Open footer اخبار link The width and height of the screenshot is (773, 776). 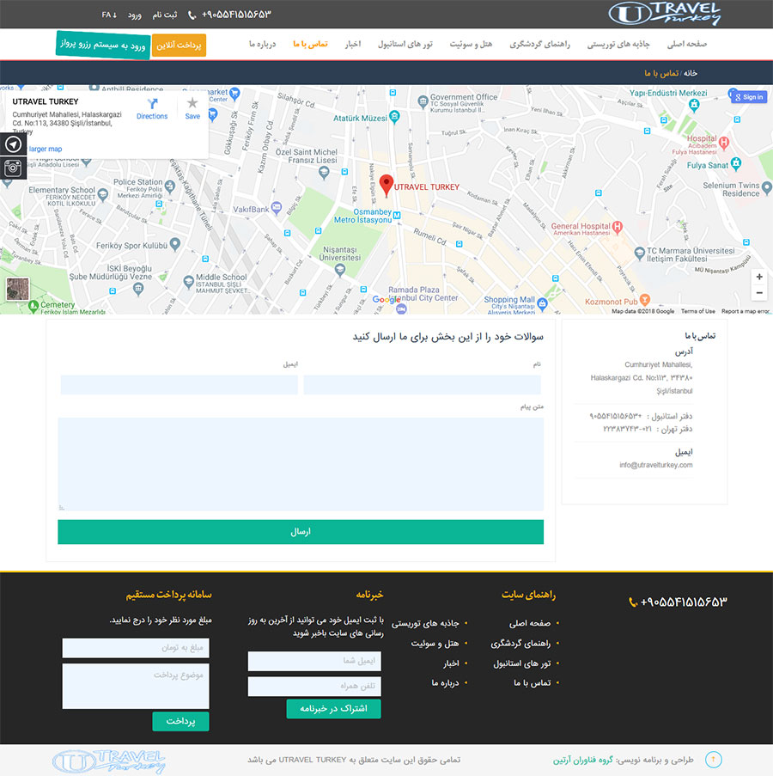tap(451, 663)
